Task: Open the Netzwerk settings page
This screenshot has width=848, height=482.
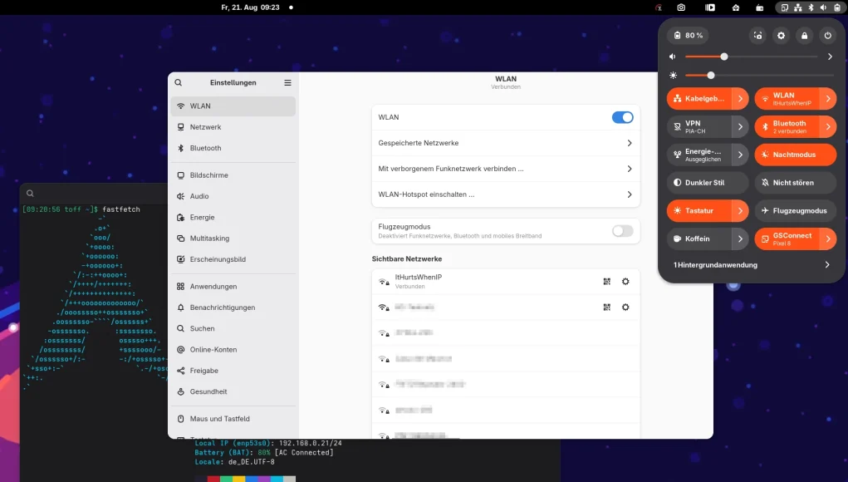Action: click(x=233, y=127)
